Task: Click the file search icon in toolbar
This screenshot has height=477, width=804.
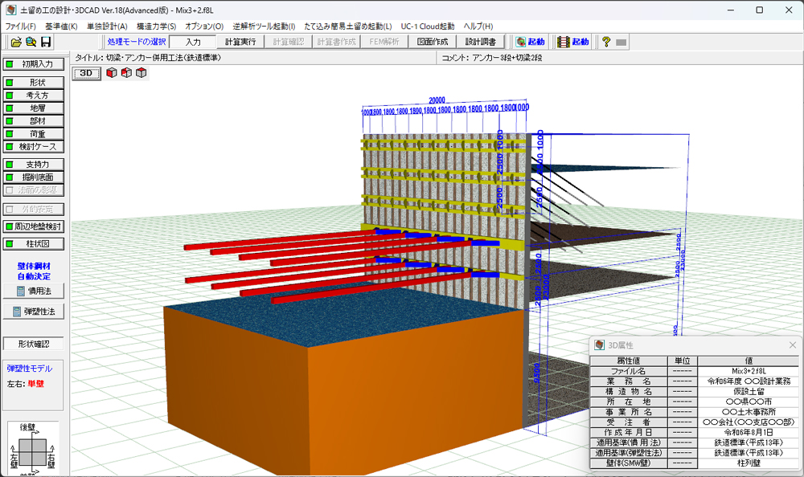Action: point(31,42)
